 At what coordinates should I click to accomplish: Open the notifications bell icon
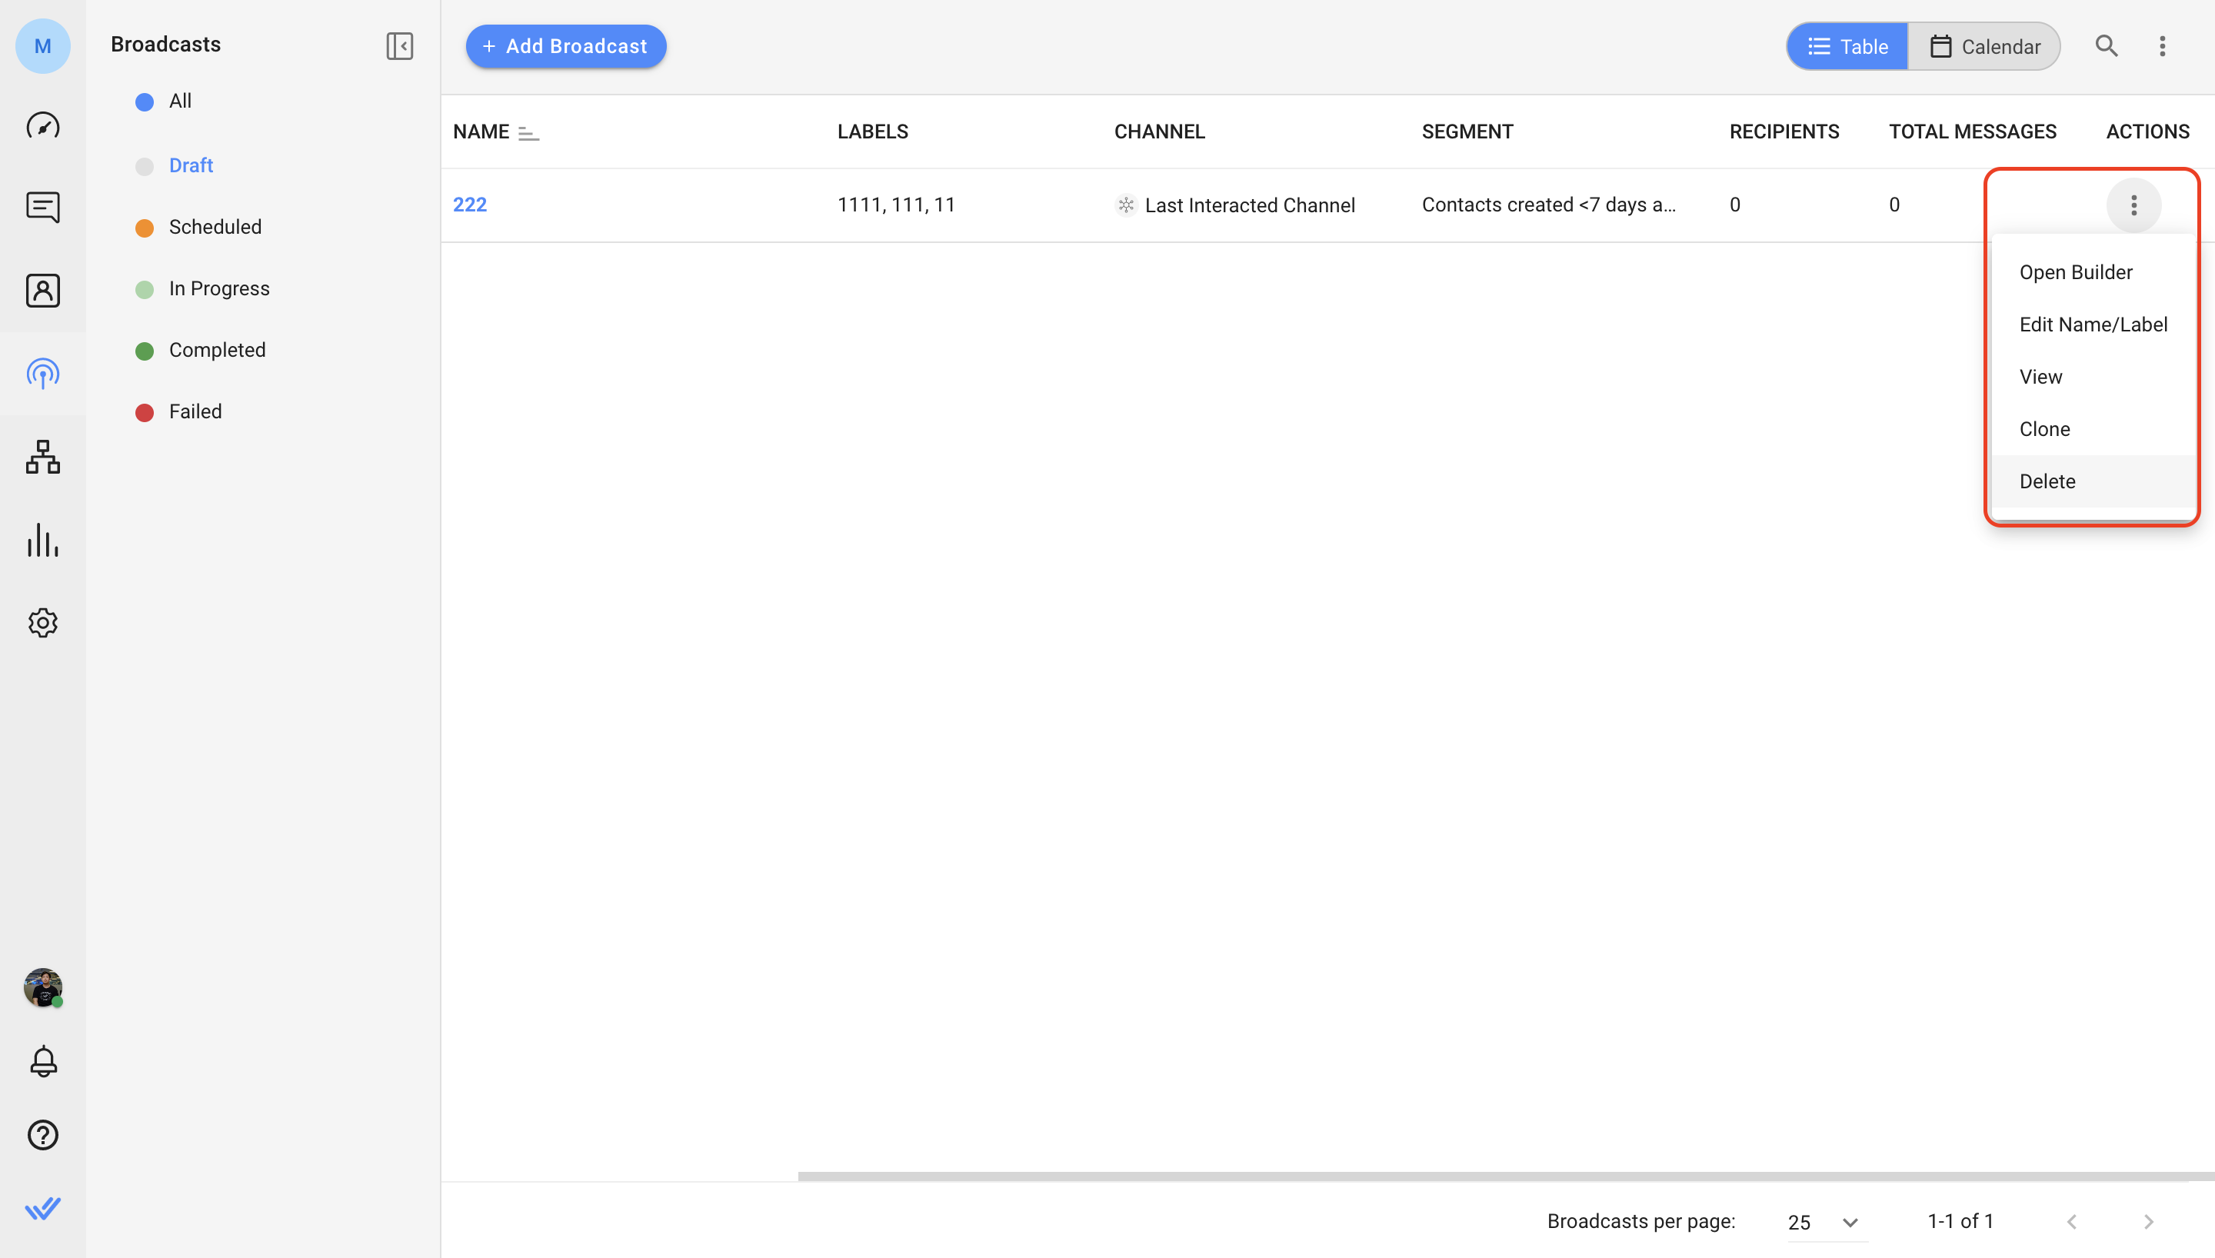42,1061
